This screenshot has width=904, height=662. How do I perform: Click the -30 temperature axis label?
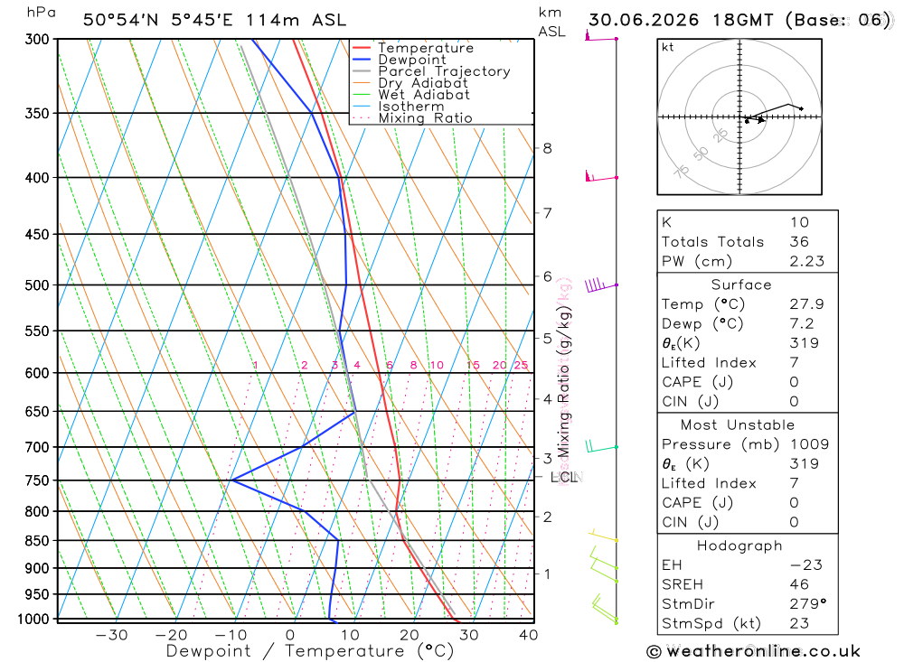point(111,636)
